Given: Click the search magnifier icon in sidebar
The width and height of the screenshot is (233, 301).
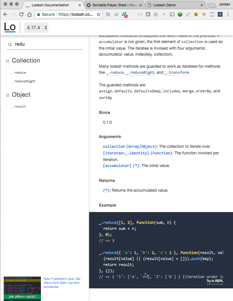Looking at the screenshot, I should (x=10, y=44).
